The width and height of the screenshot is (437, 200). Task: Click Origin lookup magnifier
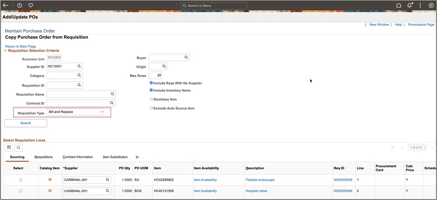164,66
